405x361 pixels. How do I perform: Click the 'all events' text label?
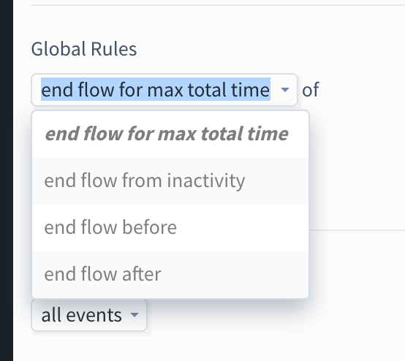pyautogui.click(x=81, y=315)
